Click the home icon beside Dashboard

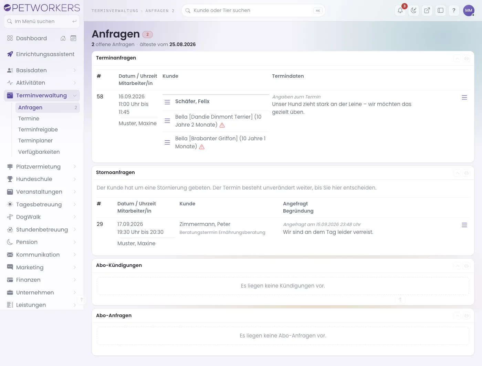point(63,38)
